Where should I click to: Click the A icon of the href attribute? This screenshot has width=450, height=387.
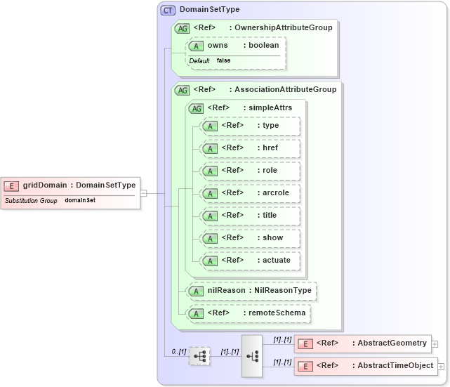point(210,148)
